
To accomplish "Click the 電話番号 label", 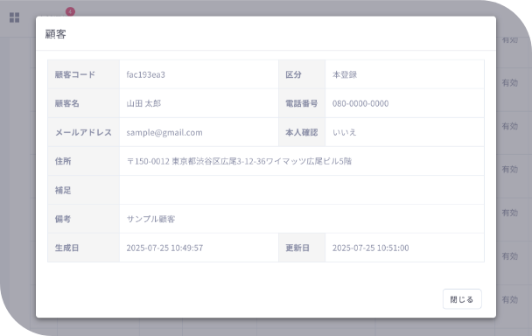I will 301,103.
